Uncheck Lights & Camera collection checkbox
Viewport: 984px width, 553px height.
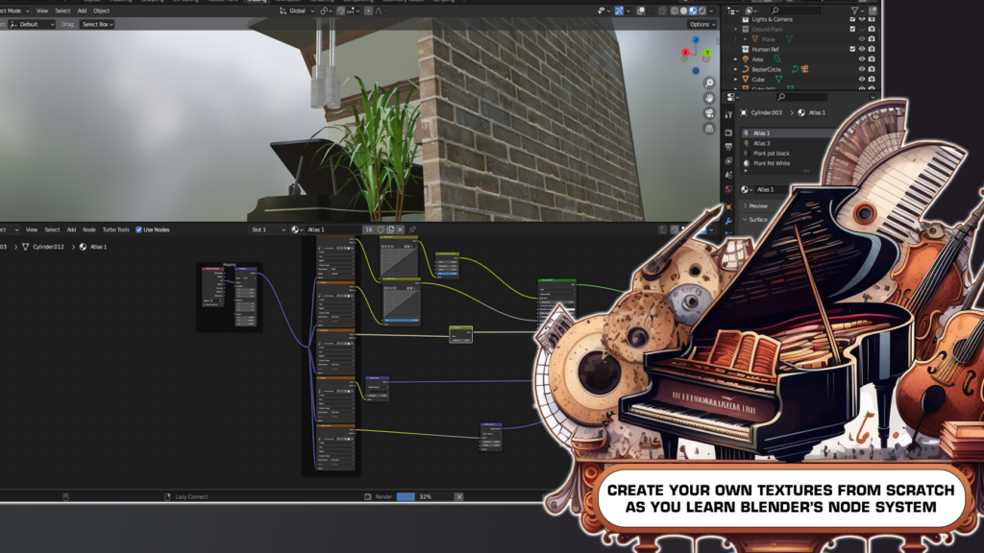click(x=852, y=19)
